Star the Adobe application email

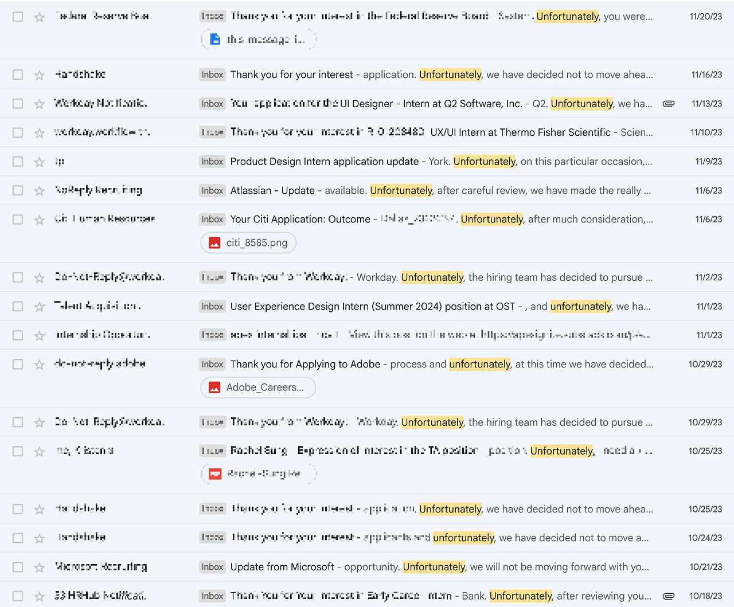[39, 364]
